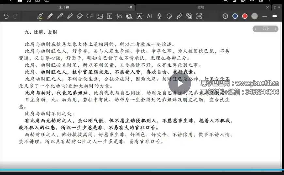Start audio recording with the microphone icon

click(159, 16)
